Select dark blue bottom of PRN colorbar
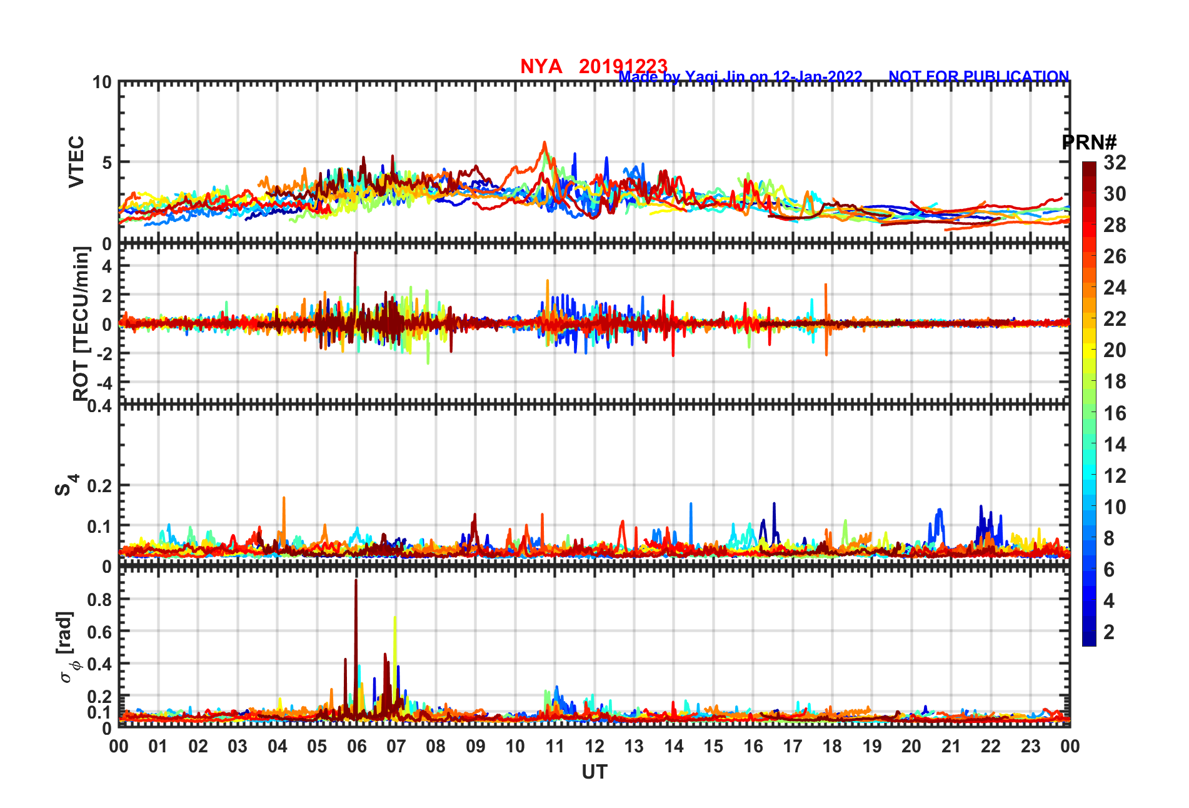This screenshot has width=1189, height=808. pos(1089,642)
